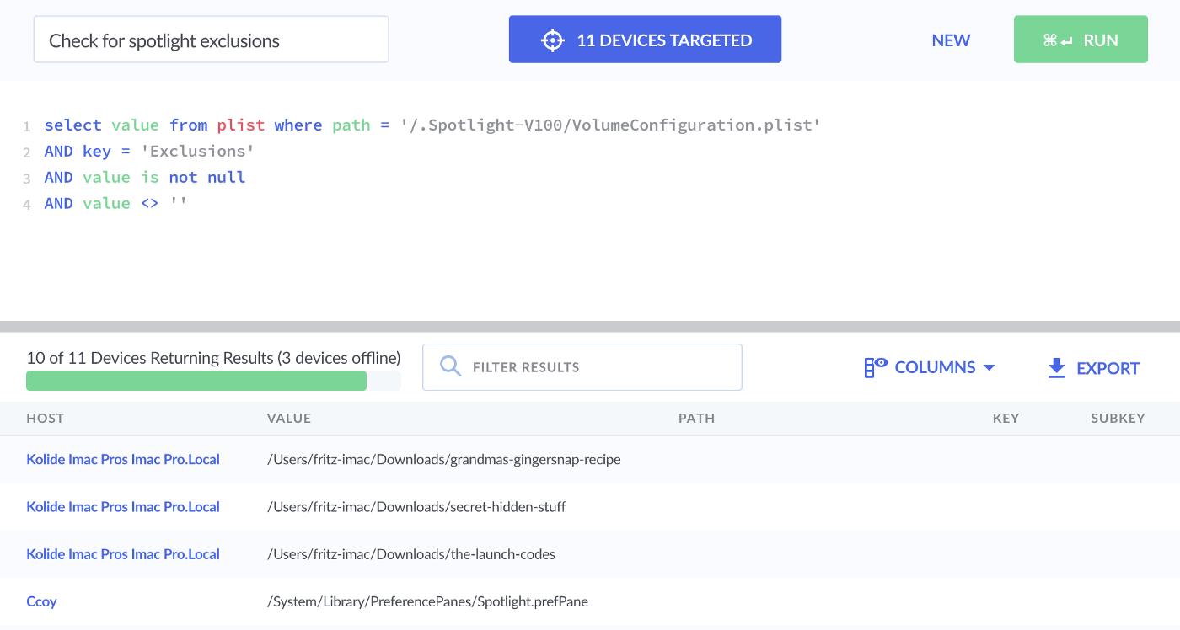This screenshot has width=1180, height=630.
Task: Click the VALUE column header
Action: 289,418
